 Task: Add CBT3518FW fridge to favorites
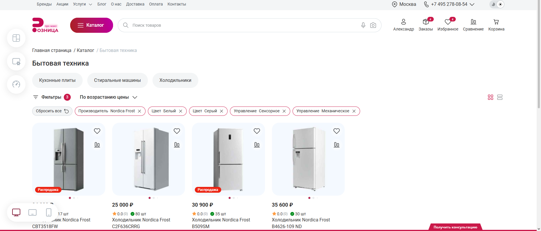click(97, 131)
